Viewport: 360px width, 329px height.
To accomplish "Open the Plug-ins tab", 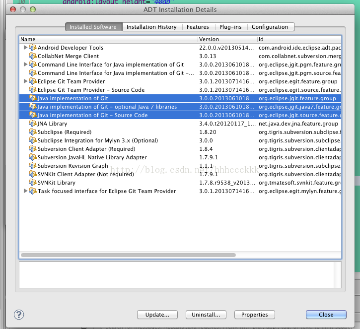I will 230,27.
